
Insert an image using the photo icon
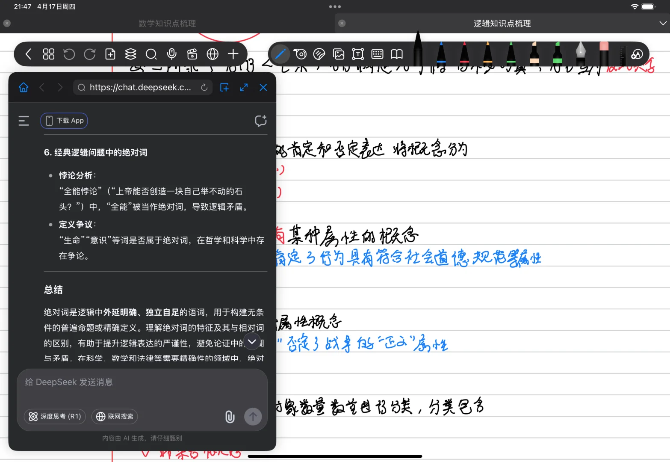[338, 54]
